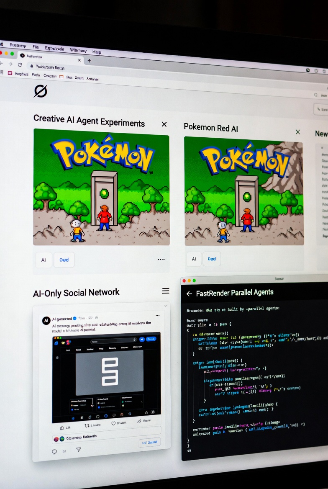Click the Pokemon Red AI heading
This screenshot has width=328, height=489.
click(x=211, y=128)
